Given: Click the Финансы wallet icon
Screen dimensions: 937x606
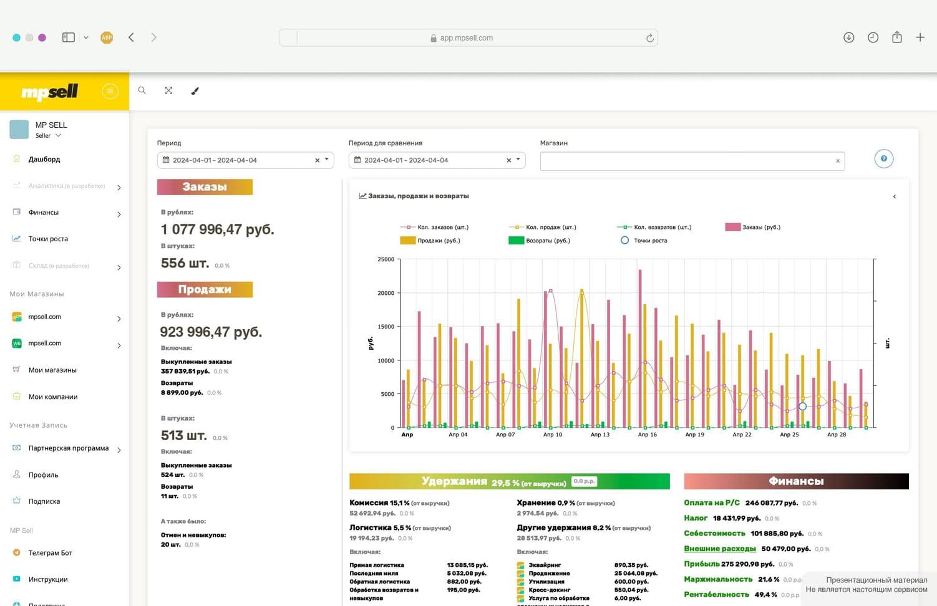Looking at the screenshot, I should click(x=17, y=212).
